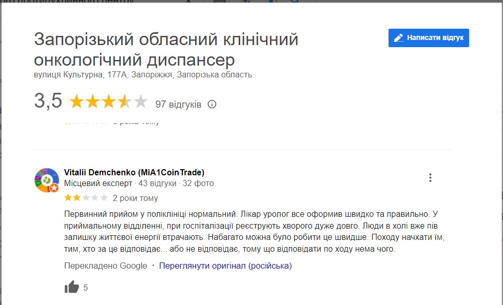
Task: Open the three-dot menu for Vitalii's review
Action: pos(430,178)
